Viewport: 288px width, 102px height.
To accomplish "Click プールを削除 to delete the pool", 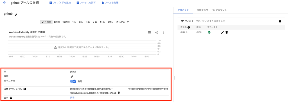I will [110, 3].
